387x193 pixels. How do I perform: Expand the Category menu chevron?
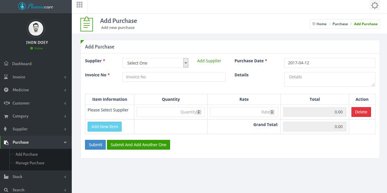tap(65, 116)
